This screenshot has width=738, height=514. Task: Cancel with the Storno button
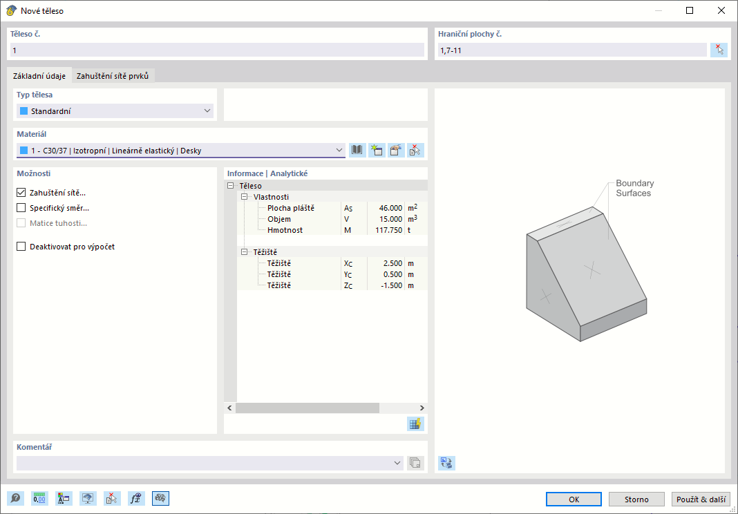(x=636, y=499)
